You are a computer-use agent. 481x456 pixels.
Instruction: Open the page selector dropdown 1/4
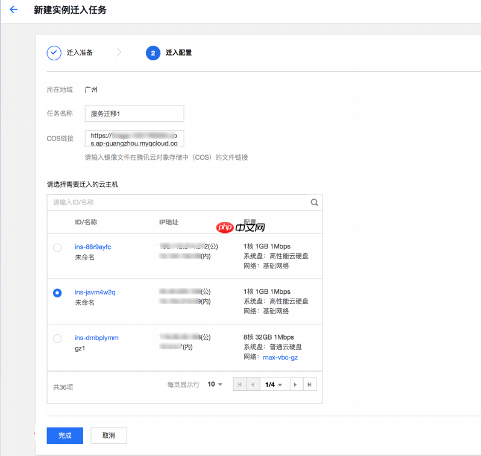275,384
